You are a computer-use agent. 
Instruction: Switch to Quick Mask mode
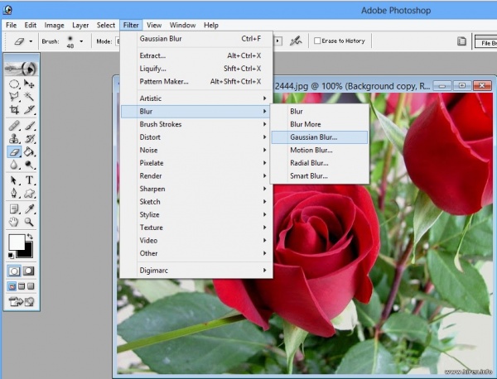pos(30,271)
